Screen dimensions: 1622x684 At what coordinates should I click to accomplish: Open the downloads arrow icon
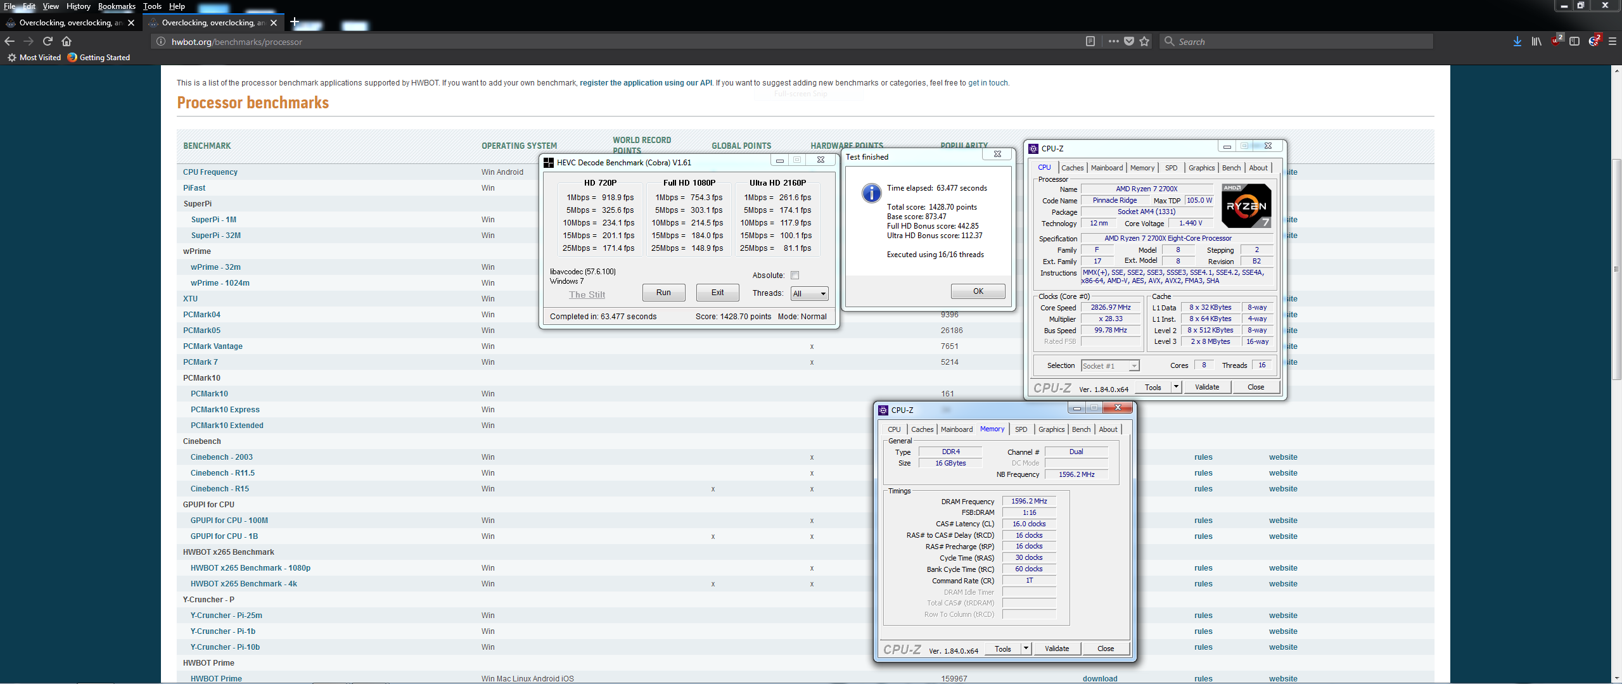pyautogui.click(x=1517, y=42)
